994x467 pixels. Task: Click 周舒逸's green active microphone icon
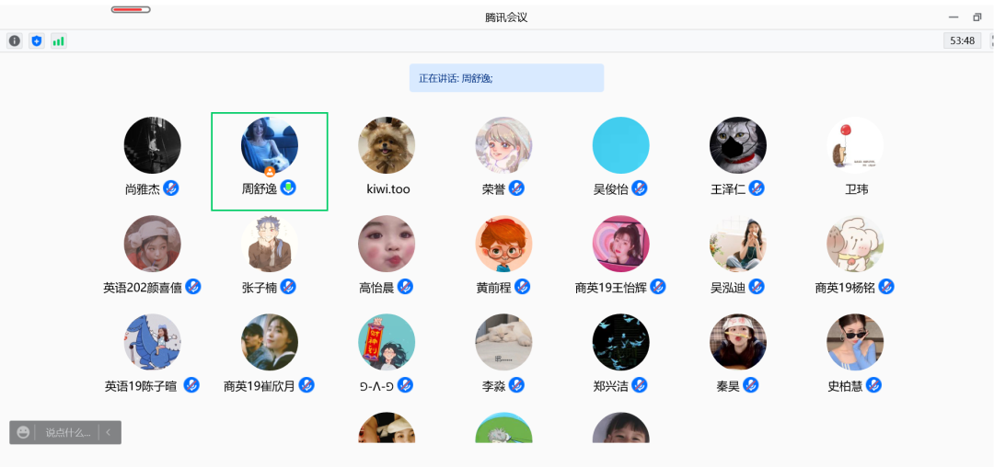point(288,188)
